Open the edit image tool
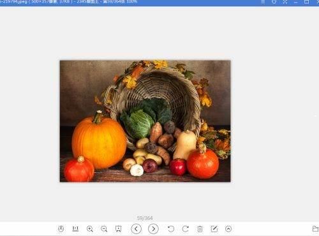This screenshot has height=236, width=319. tap(214, 229)
